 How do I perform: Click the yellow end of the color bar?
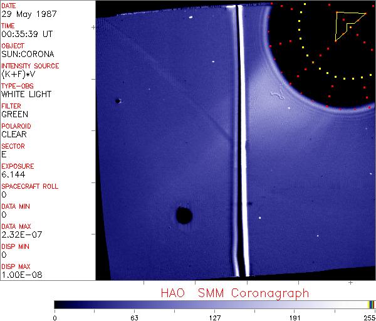[x=370, y=304]
